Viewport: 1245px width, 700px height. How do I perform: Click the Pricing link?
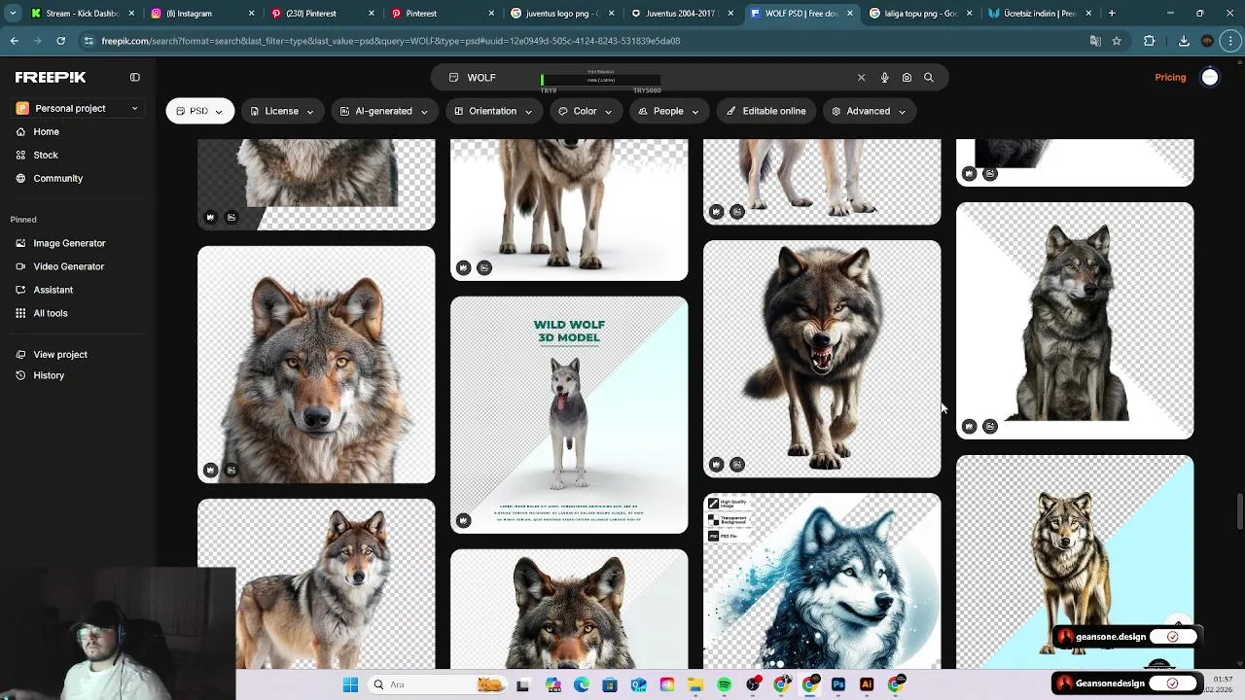tap(1170, 78)
